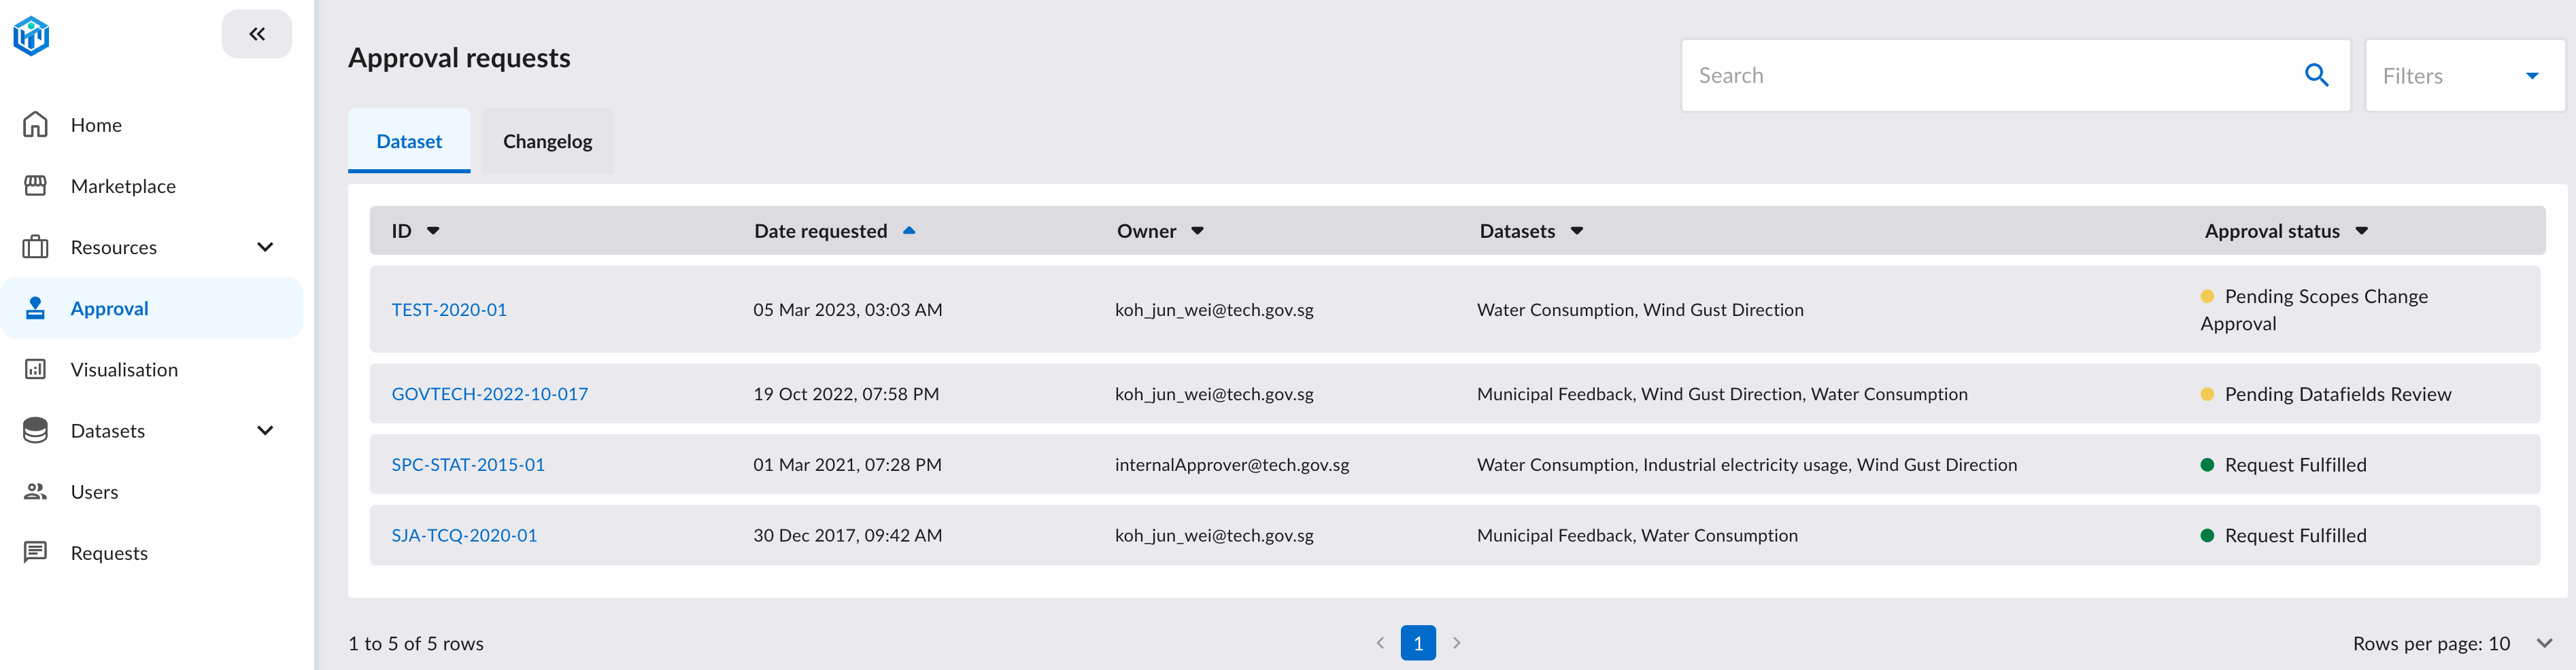Open Marketplace from the sidebar menu
The width and height of the screenshot is (2576, 670).
(123, 186)
